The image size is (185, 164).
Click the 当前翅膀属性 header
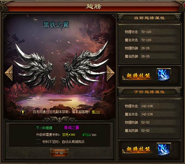tap(149, 18)
